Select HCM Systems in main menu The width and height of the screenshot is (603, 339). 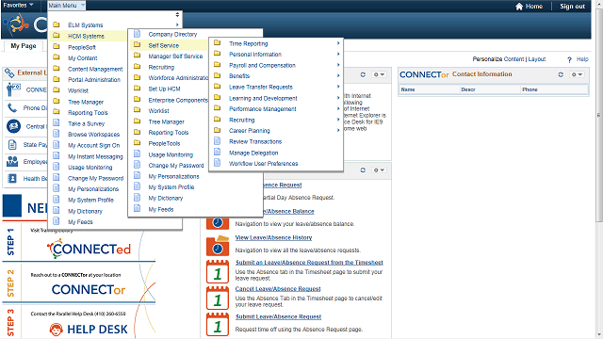[x=86, y=36]
